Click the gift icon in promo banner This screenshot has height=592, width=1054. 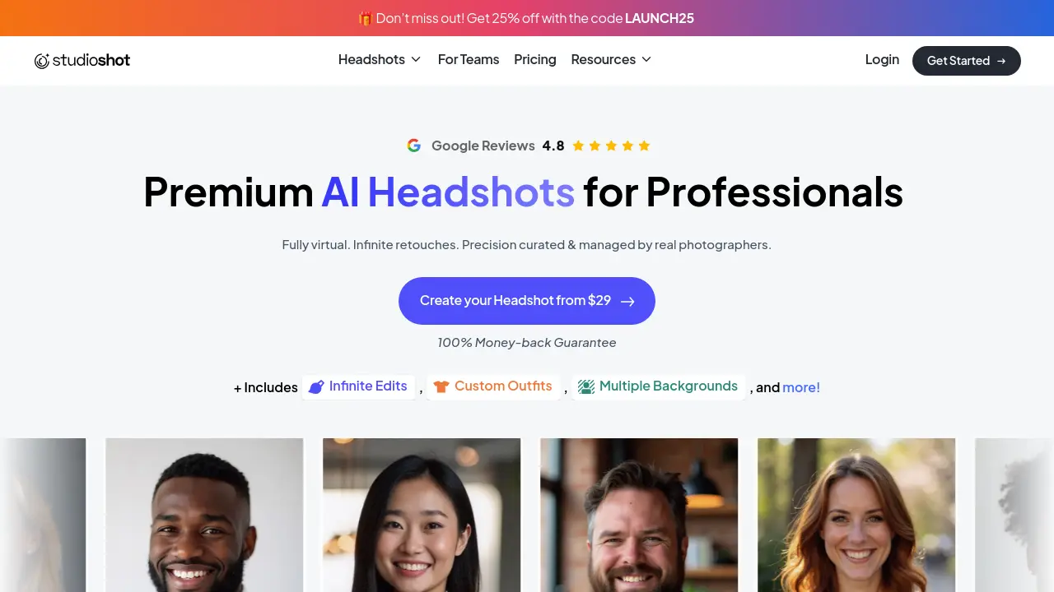(366, 18)
